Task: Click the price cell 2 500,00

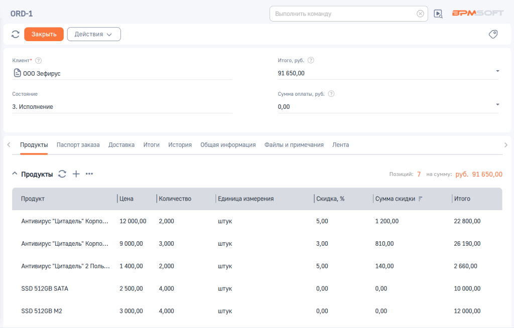Action: [131, 289]
